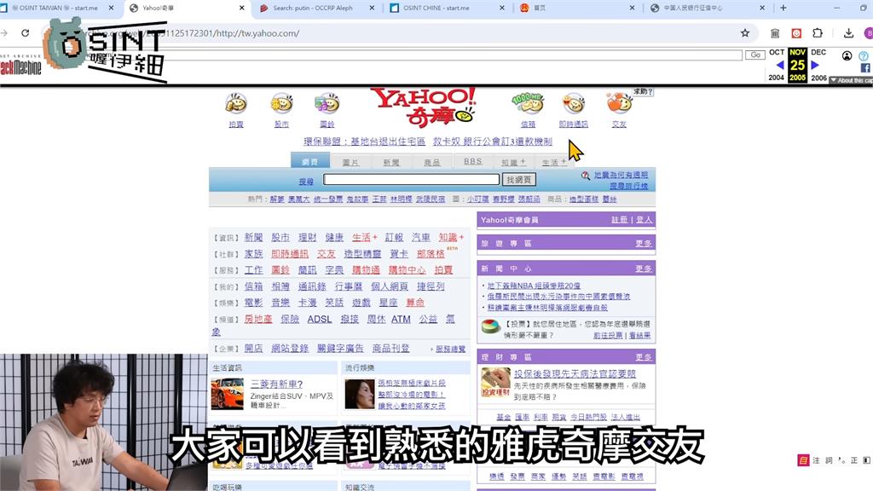
Task: Click 更多 in the 旅遊專區 header
Action: pos(644,243)
